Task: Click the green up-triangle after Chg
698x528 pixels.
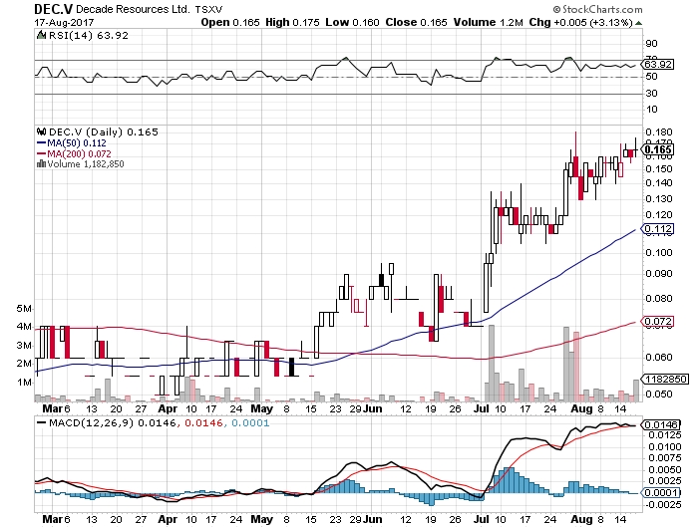Action: click(x=639, y=23)
